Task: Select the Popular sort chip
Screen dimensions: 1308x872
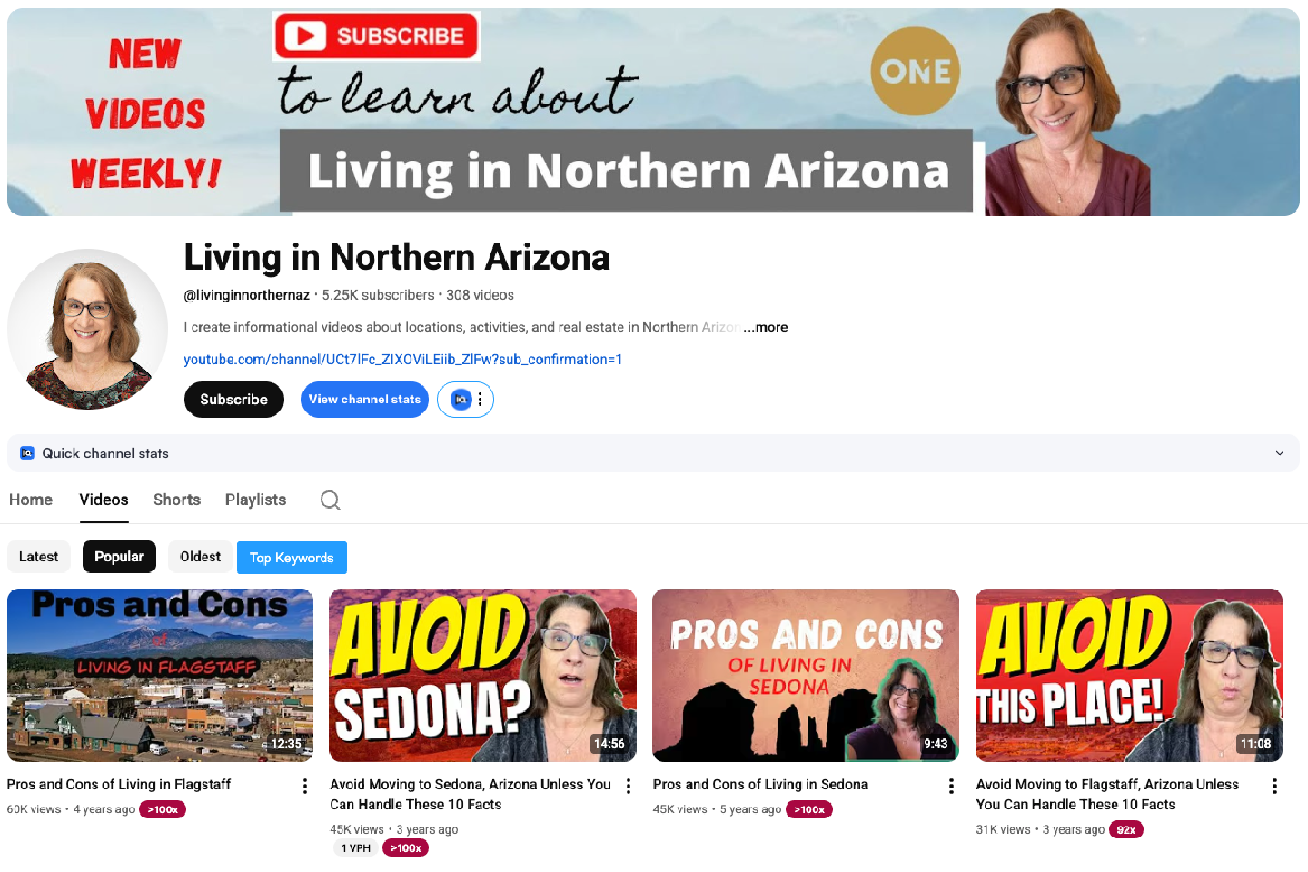Action: click(119, 557)
